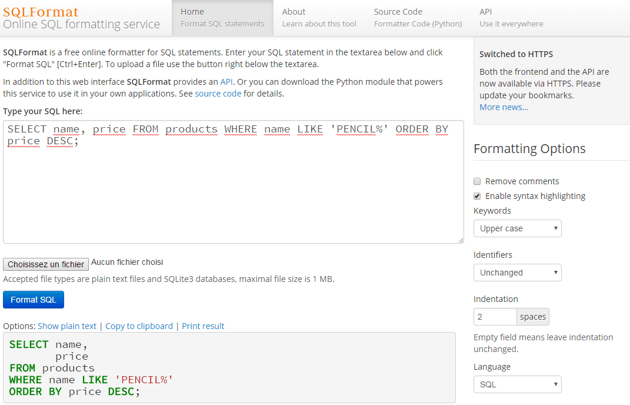Click the Print result link
The image size is (630, 405).
[x=203, y=326]
